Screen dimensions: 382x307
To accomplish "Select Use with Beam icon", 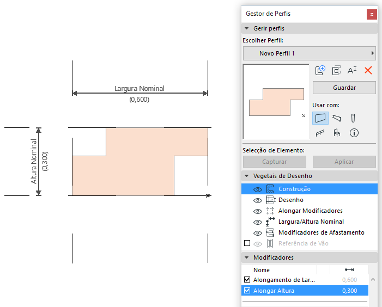I will point(337,118).
